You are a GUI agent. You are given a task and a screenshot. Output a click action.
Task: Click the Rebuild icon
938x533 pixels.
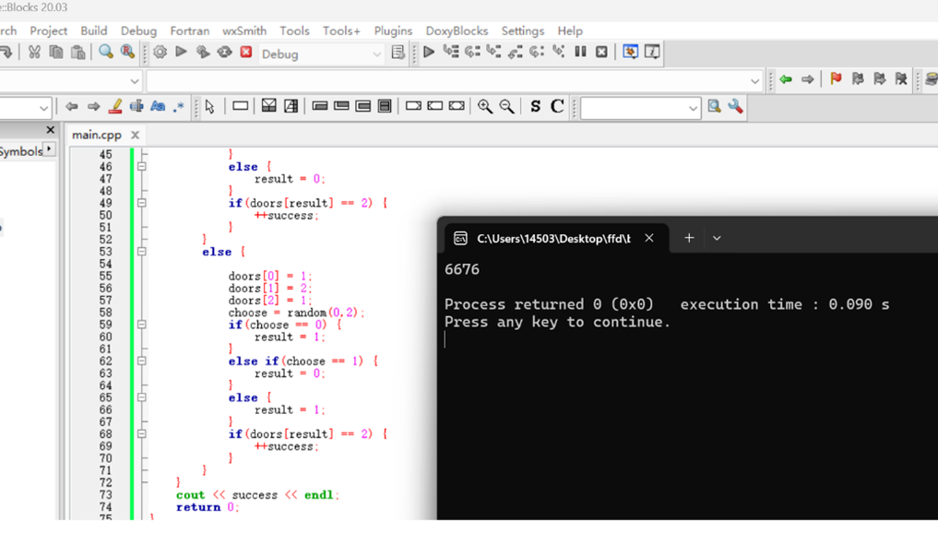tap(224, 52)
